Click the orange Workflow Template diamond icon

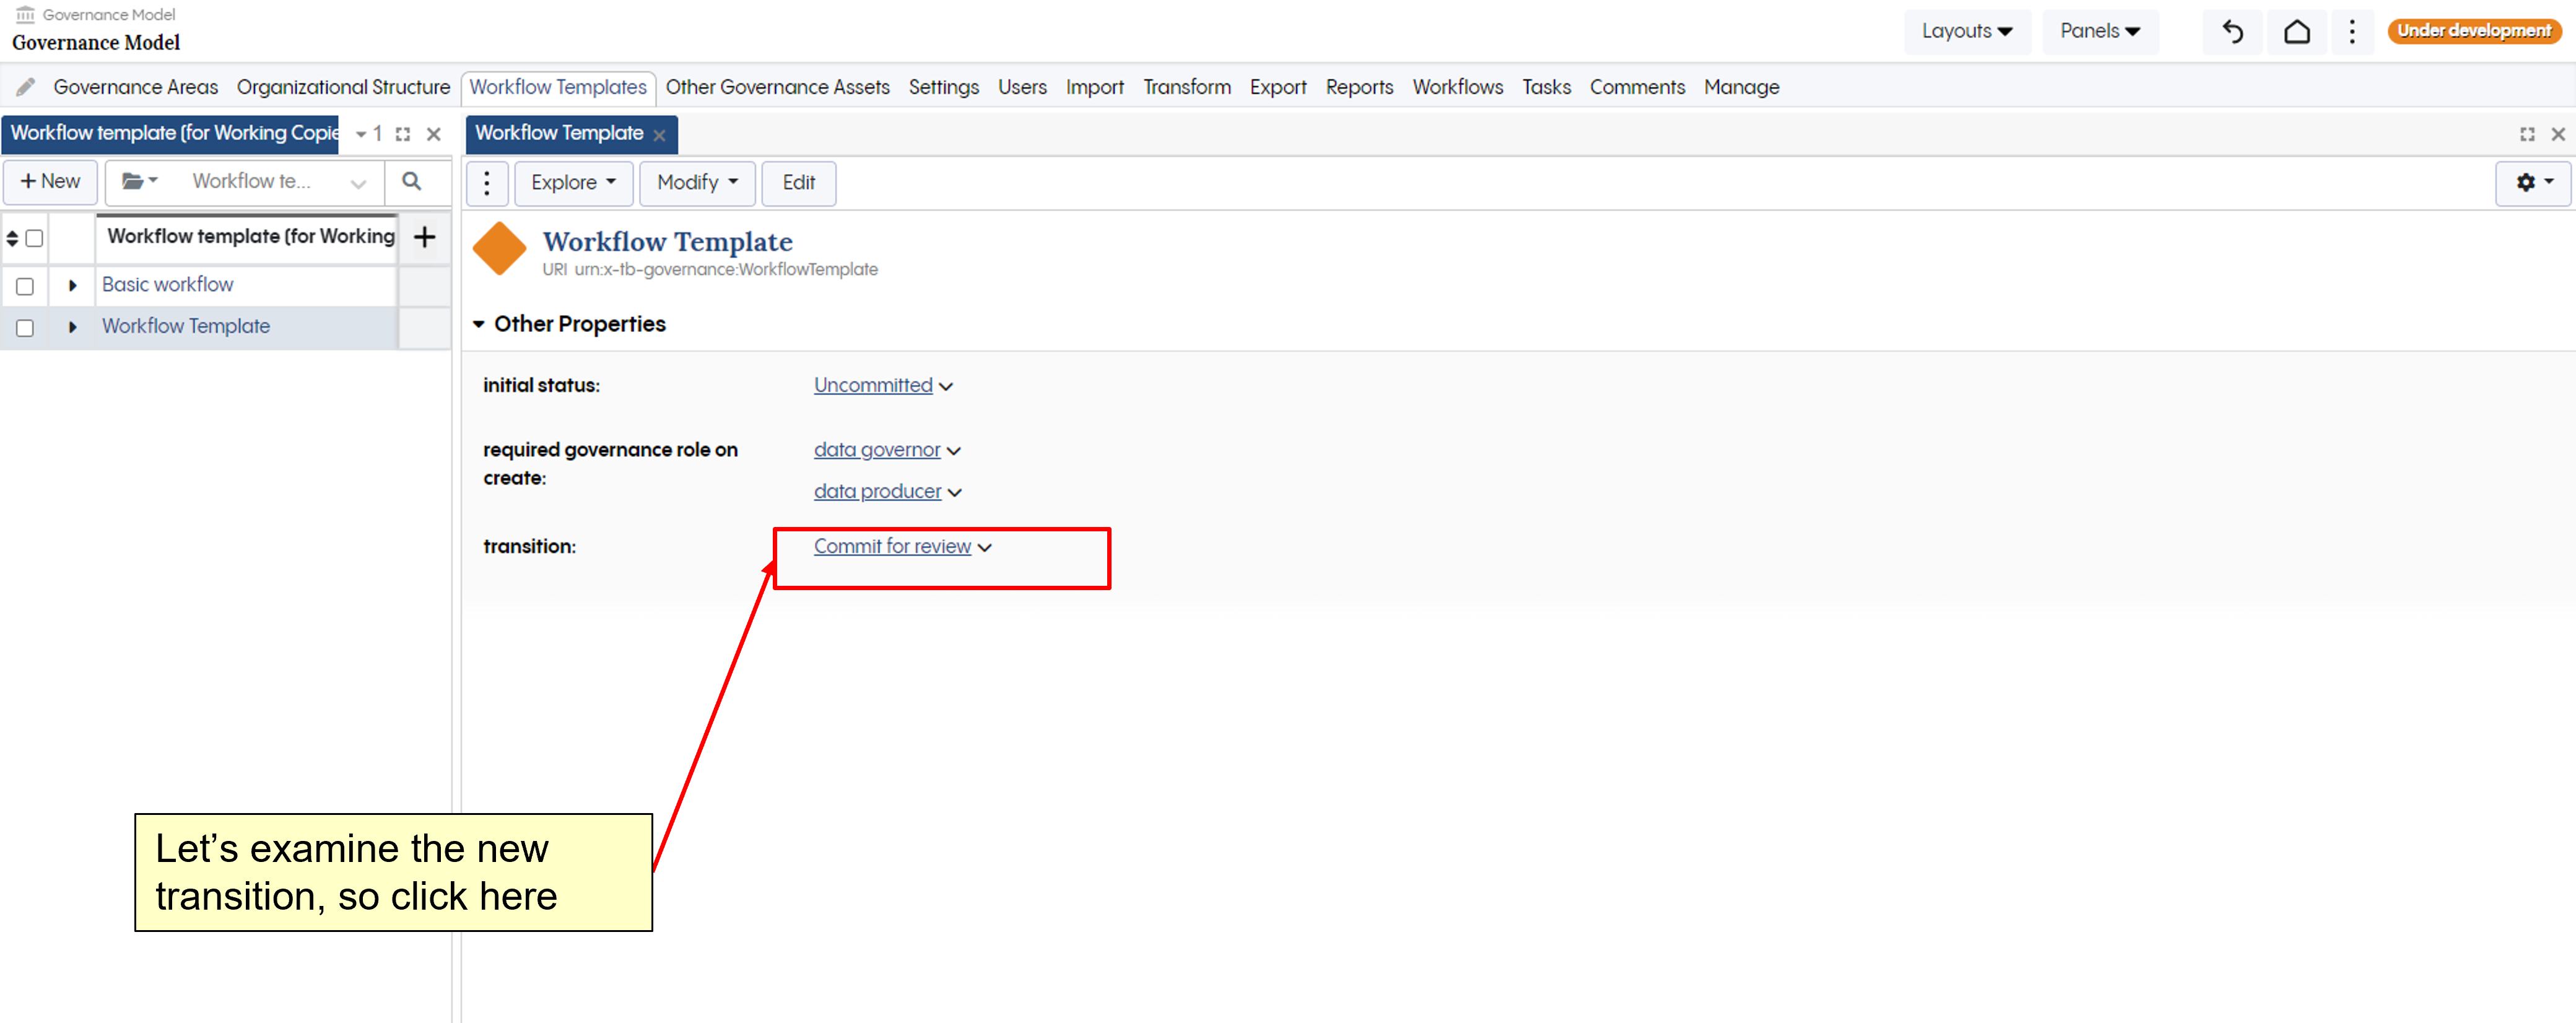point(499,248)
